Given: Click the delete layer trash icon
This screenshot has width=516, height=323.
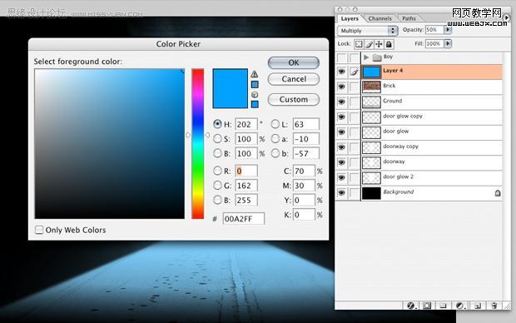Looking at the screenshot, I should tap(494, 306).
